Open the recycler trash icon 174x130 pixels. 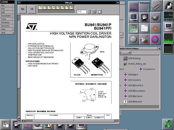pyautogui.click(x=168, y=124)
